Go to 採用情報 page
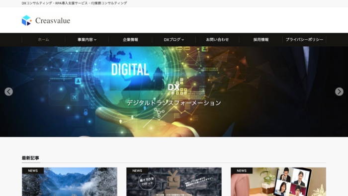This screenshot has width=348, height=196. tap(261, 40)
